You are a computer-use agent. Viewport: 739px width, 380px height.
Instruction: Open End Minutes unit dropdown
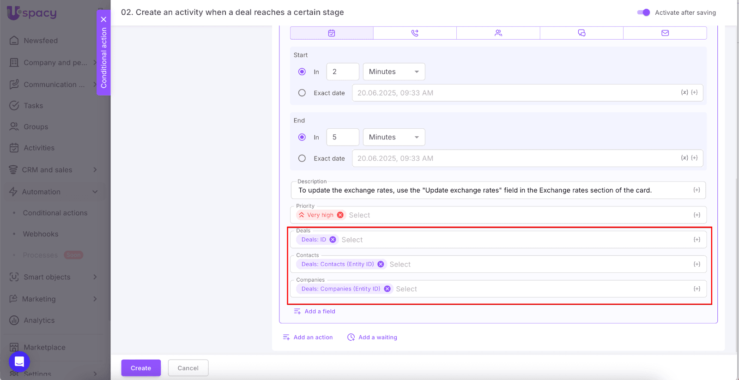394,137
